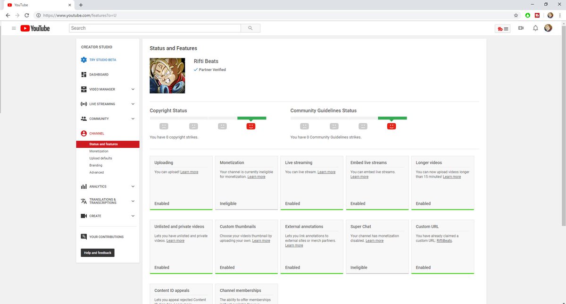The image size is (566, 304).
Task: Click the YouTube logo
Action: coord(35,28)
